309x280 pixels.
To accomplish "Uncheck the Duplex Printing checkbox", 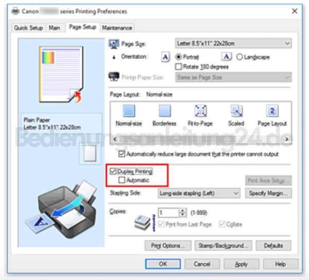I will [113, 171].
